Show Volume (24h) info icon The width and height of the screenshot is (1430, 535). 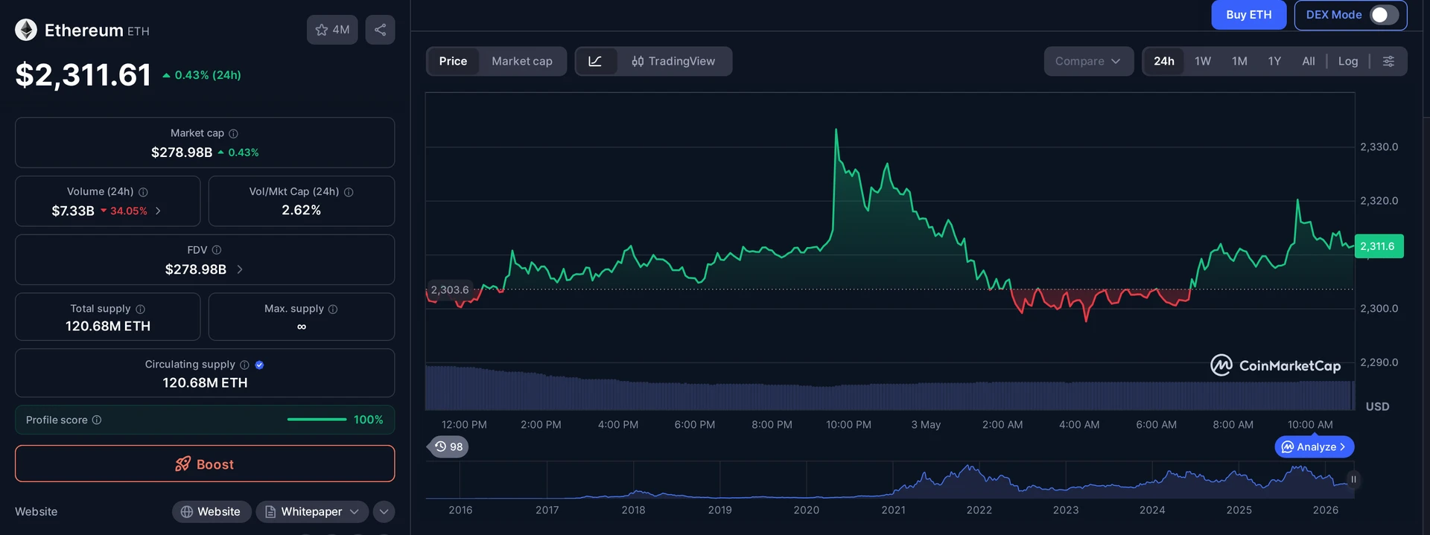click(x=143, y=192)
